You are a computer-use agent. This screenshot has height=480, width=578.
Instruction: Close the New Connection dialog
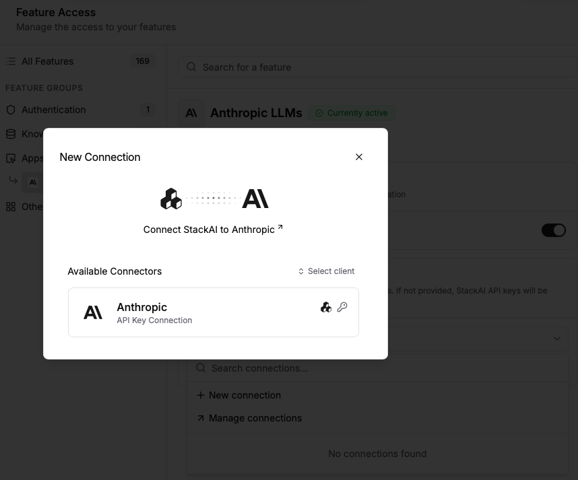[359, 157]
